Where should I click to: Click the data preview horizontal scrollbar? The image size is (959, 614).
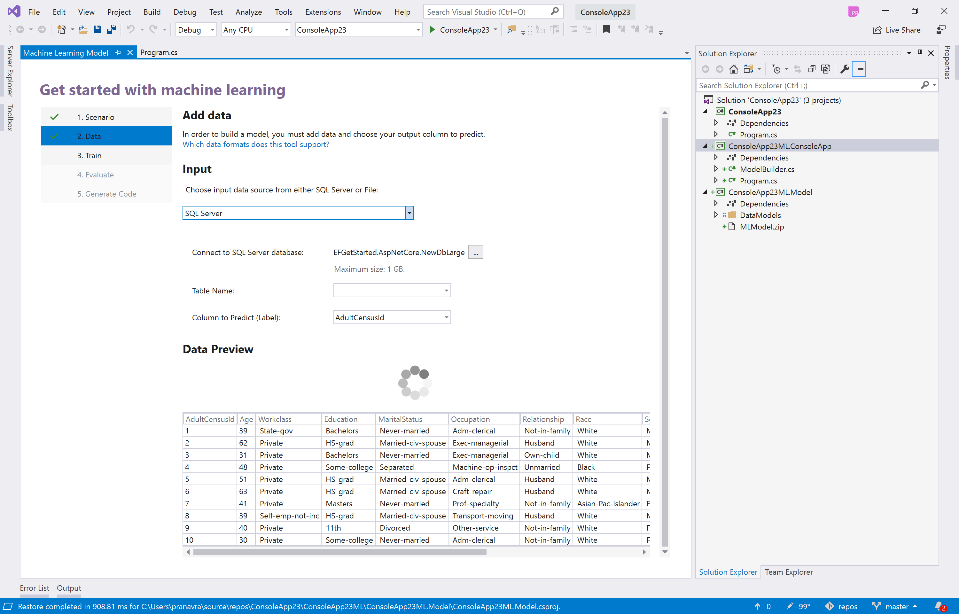pos(340,552)
